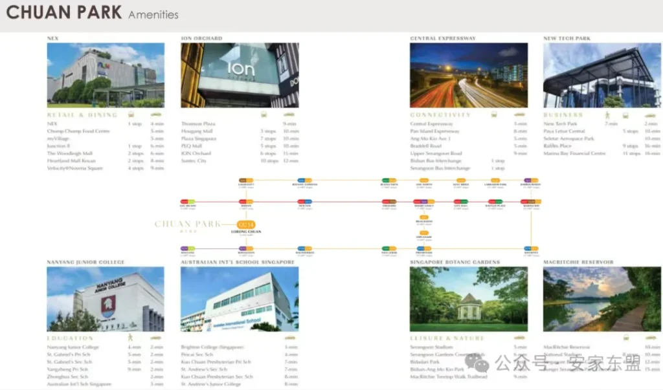Click the car icon beside Business heading
Screen dimensions: 663x390
(650, 115)
